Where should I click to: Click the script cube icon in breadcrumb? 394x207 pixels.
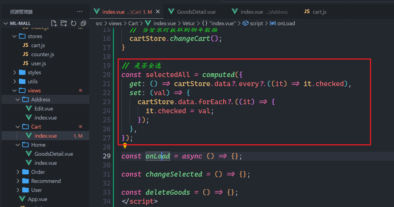(246, 23)
